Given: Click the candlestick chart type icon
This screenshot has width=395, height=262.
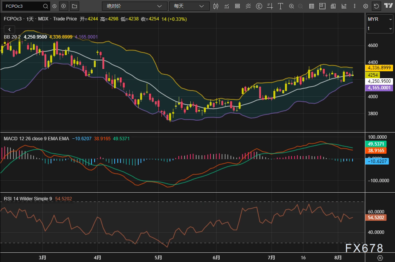Looking at the screenshot, I should coord(216,6).
